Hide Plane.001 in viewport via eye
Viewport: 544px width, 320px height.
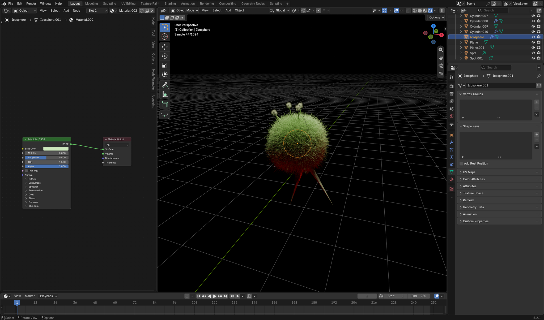(x=533, y=48)
